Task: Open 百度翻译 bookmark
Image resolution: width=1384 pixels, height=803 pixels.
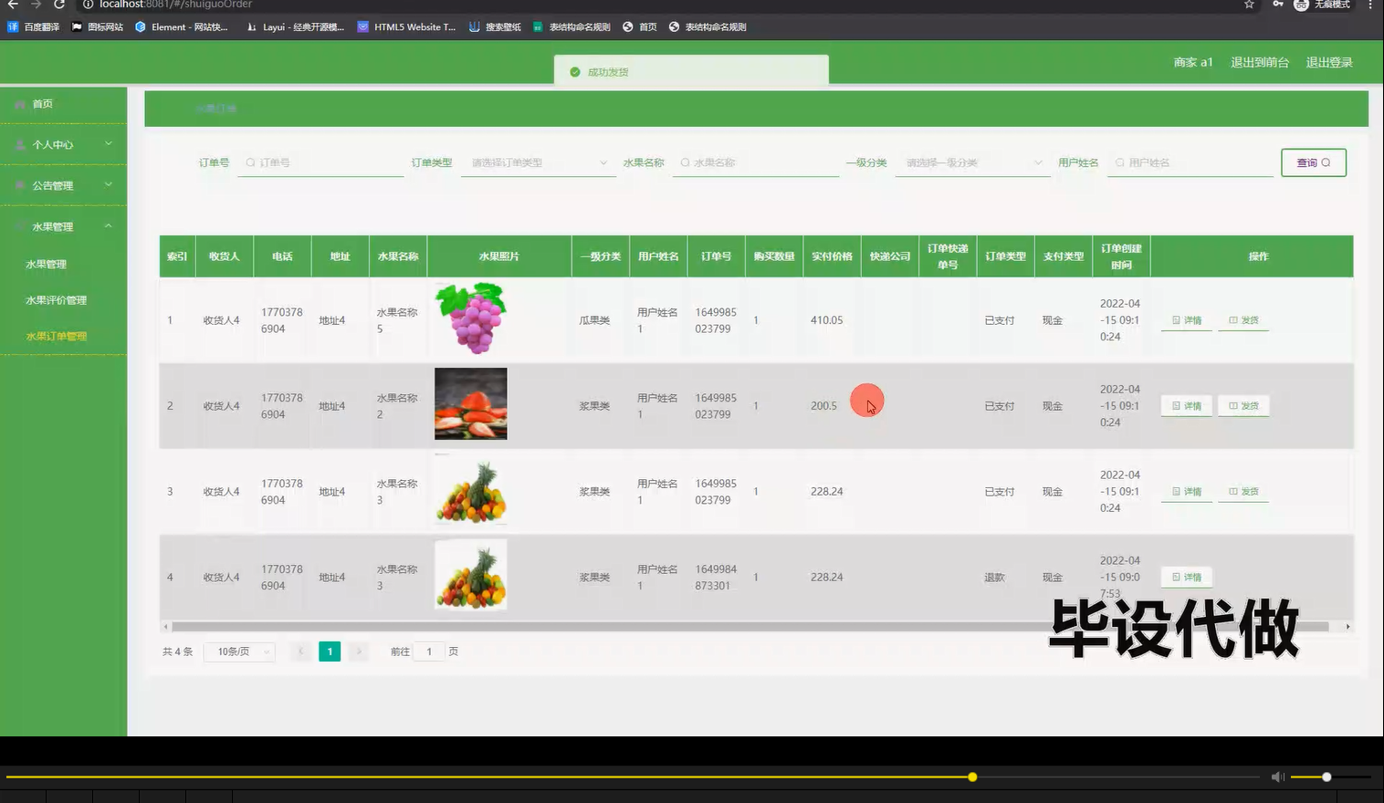Action: click(34, 26)
